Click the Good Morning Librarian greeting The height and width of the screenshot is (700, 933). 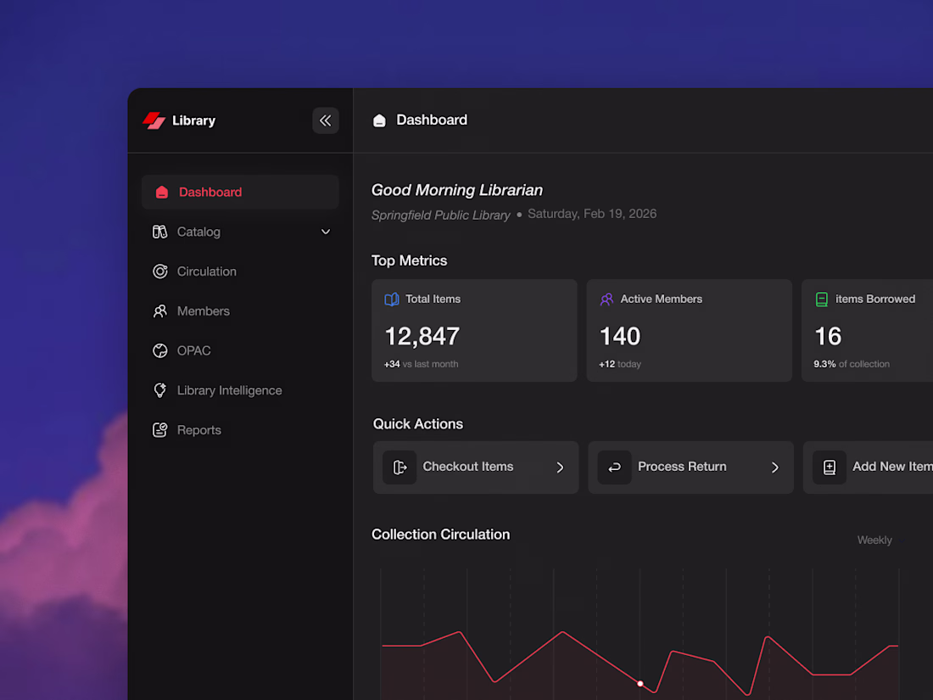457,190
